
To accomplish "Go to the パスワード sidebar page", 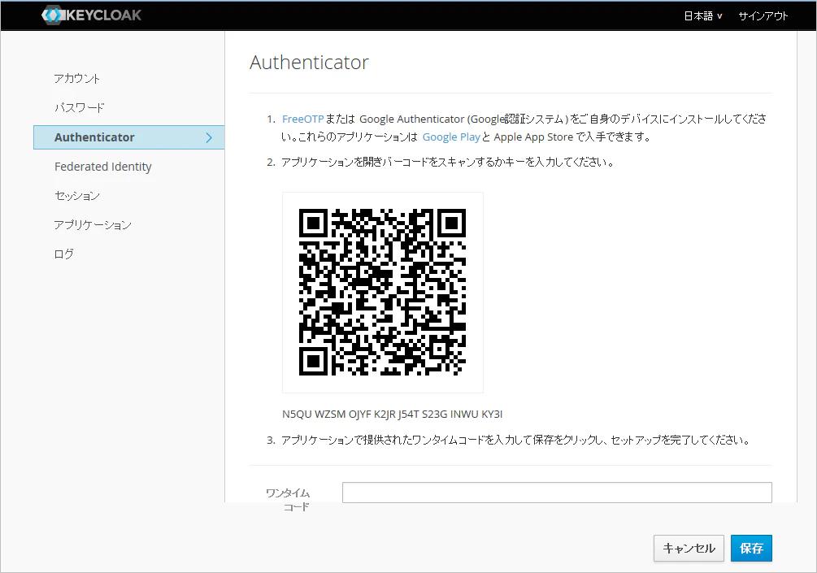I will pyautogui.click(x=79, y=108).
